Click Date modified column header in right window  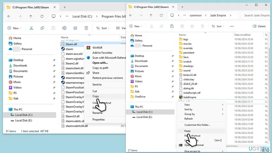(242, 35)
